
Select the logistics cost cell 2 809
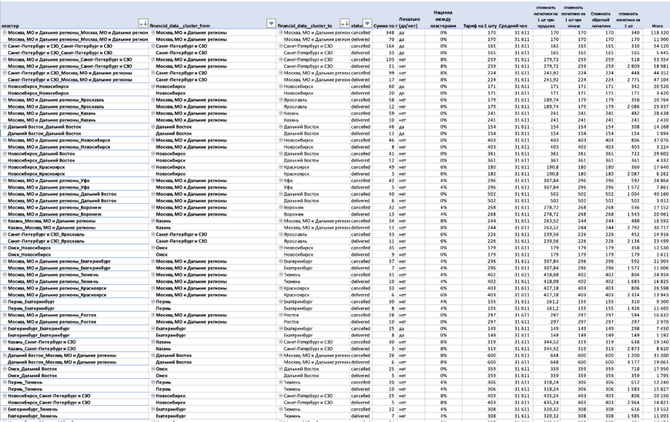(x=628, y=66)
